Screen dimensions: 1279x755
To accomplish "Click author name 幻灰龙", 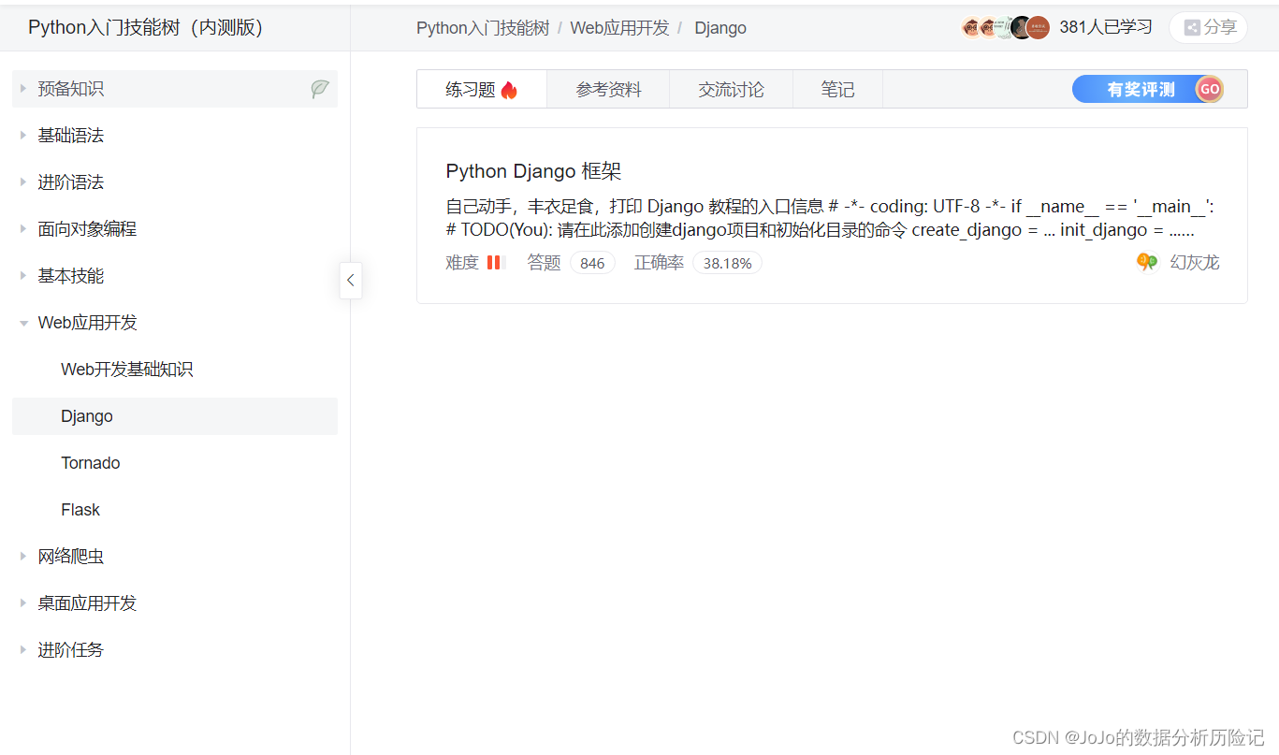I will click(1195, 263).
